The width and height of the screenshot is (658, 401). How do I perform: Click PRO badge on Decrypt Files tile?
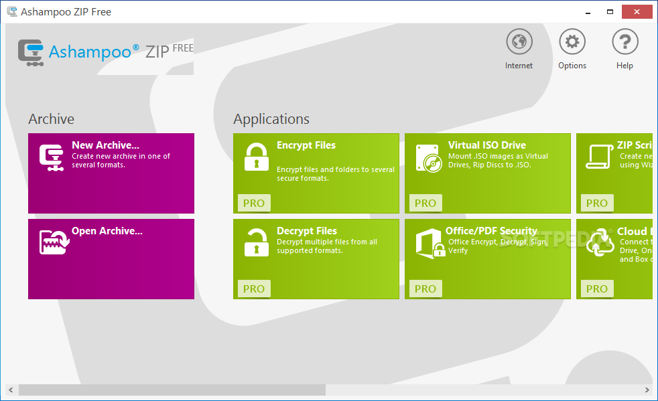pyautogui.click(x=255, y=289)
